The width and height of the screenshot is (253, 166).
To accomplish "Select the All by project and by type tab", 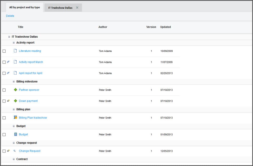I will [24, 8].
